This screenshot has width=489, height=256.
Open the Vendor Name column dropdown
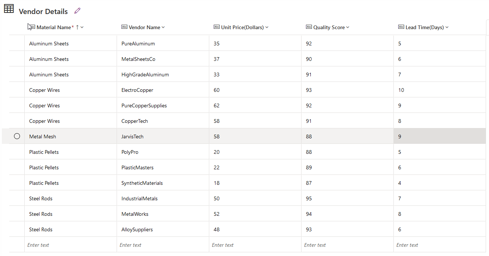point(164,27)
